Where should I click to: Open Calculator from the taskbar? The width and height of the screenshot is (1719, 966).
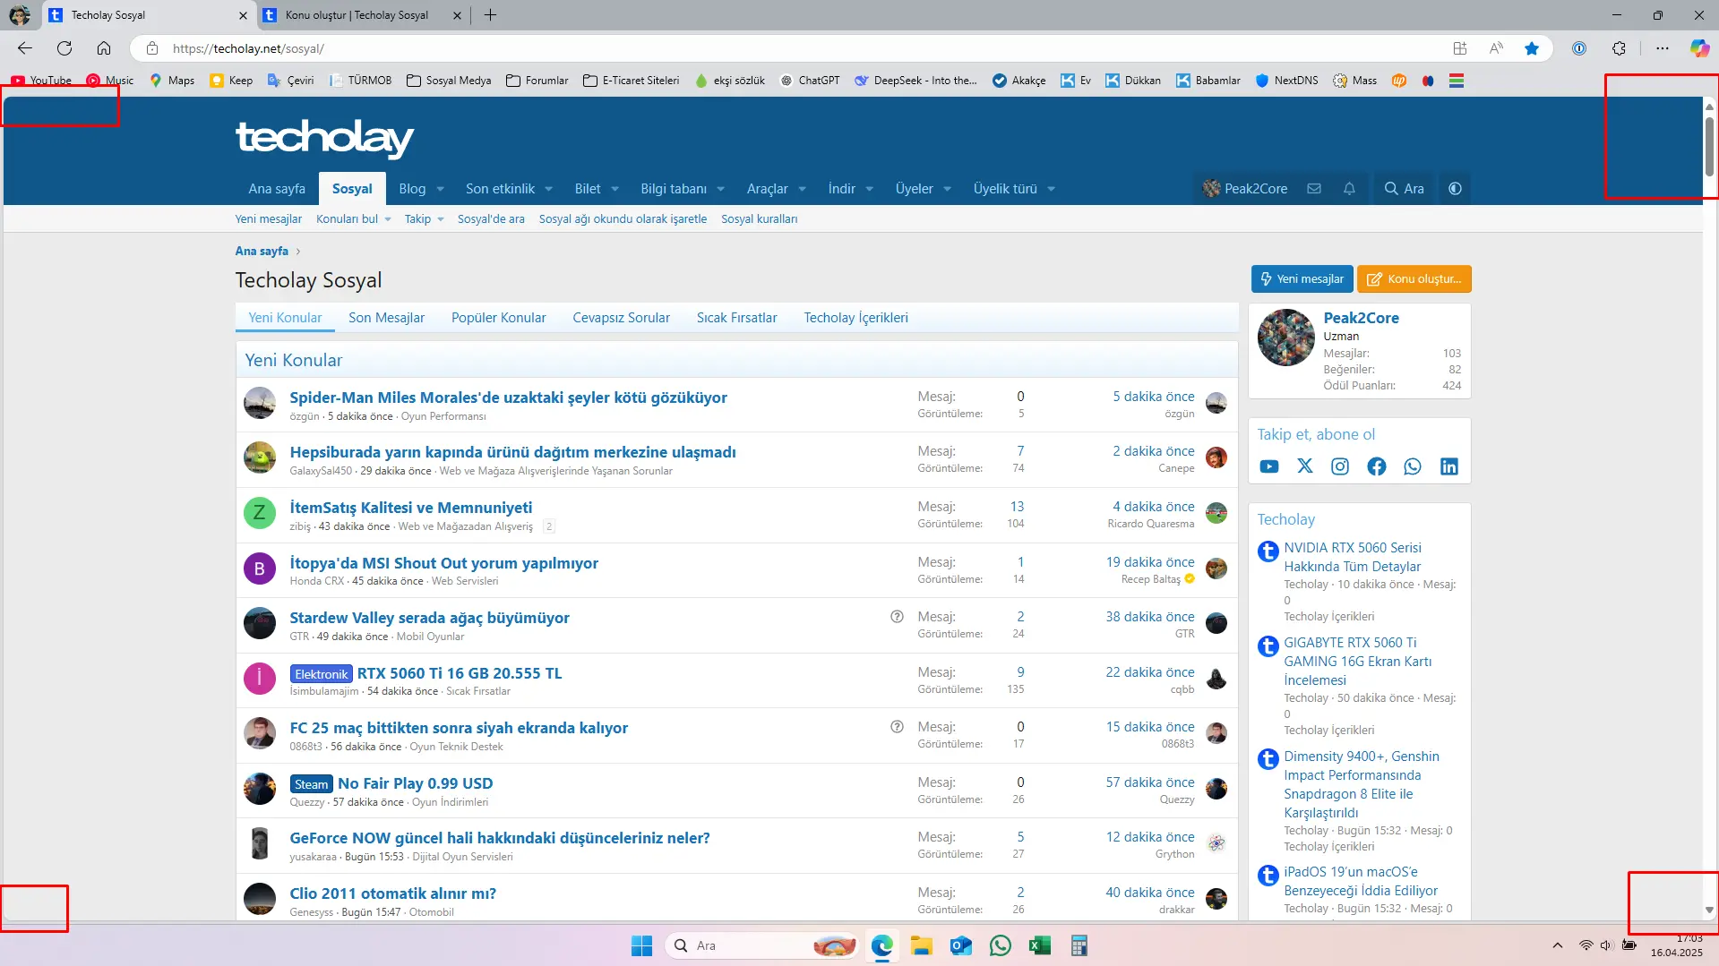[x=1079, y=945]
